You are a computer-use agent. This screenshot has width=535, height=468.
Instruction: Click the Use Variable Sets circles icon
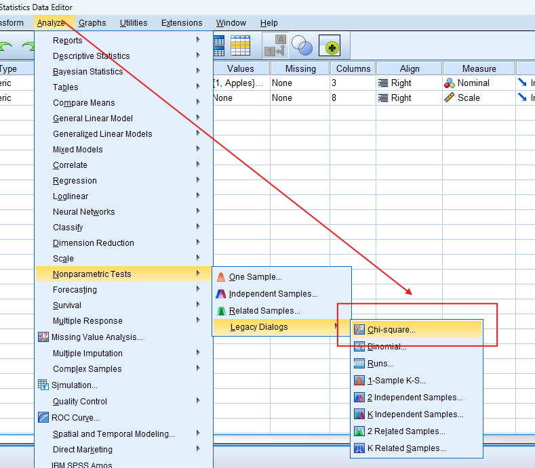coord(302,45)
